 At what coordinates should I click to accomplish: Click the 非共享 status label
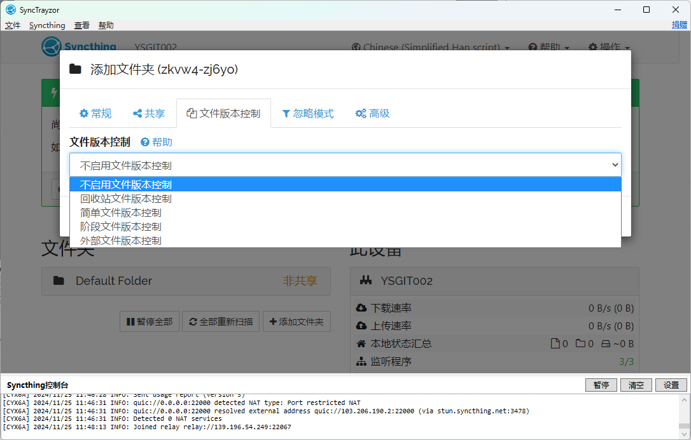[300, 281]
